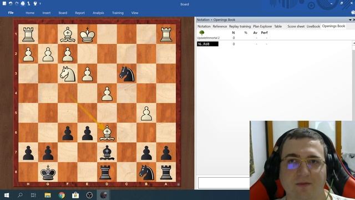Click the undo arrow in quick access toolbar

tap(11, 3)
